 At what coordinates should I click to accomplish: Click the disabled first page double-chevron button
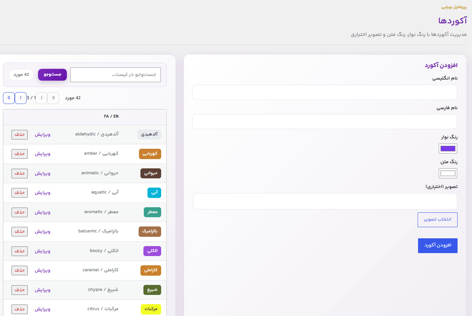[x=53, y=98]
